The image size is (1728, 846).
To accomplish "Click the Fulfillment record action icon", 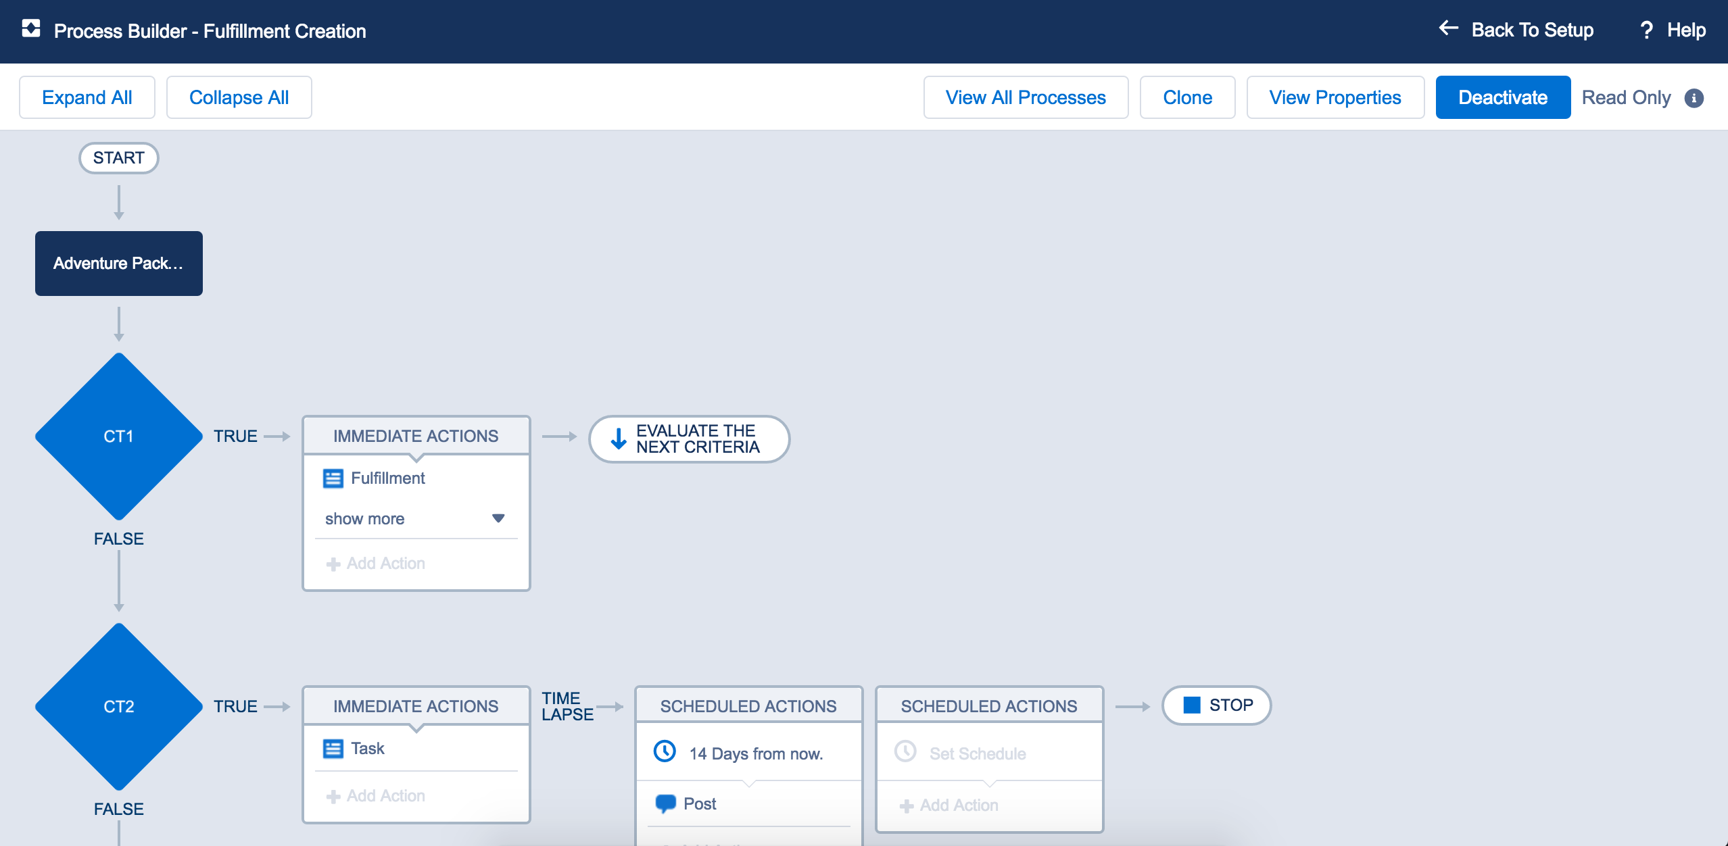I will pos(333,478).
